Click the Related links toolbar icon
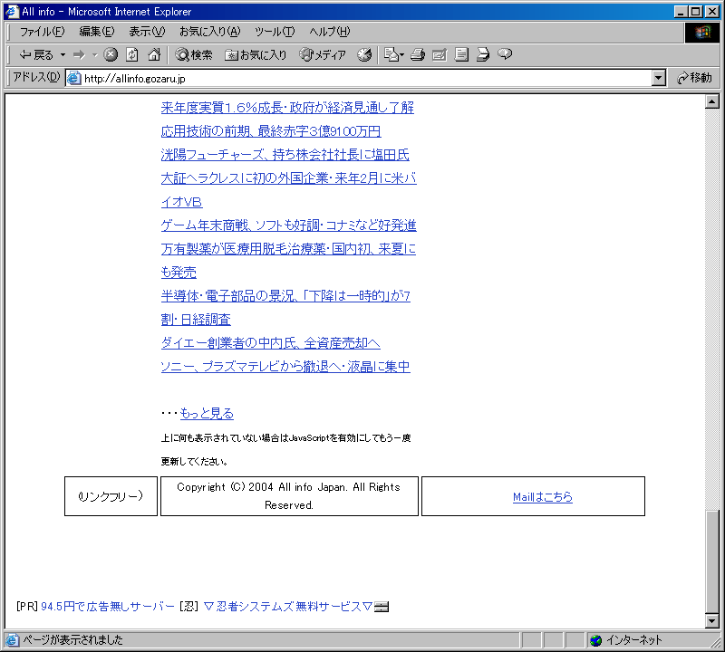 (483, 54)
